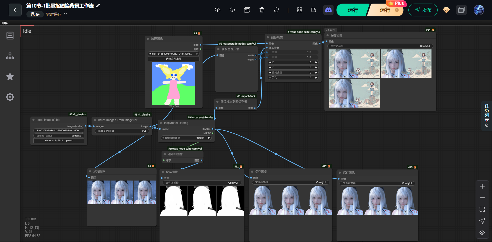Select next image file in 加载图像 node
Screen dimensions: 492x242
coord(197,54)
